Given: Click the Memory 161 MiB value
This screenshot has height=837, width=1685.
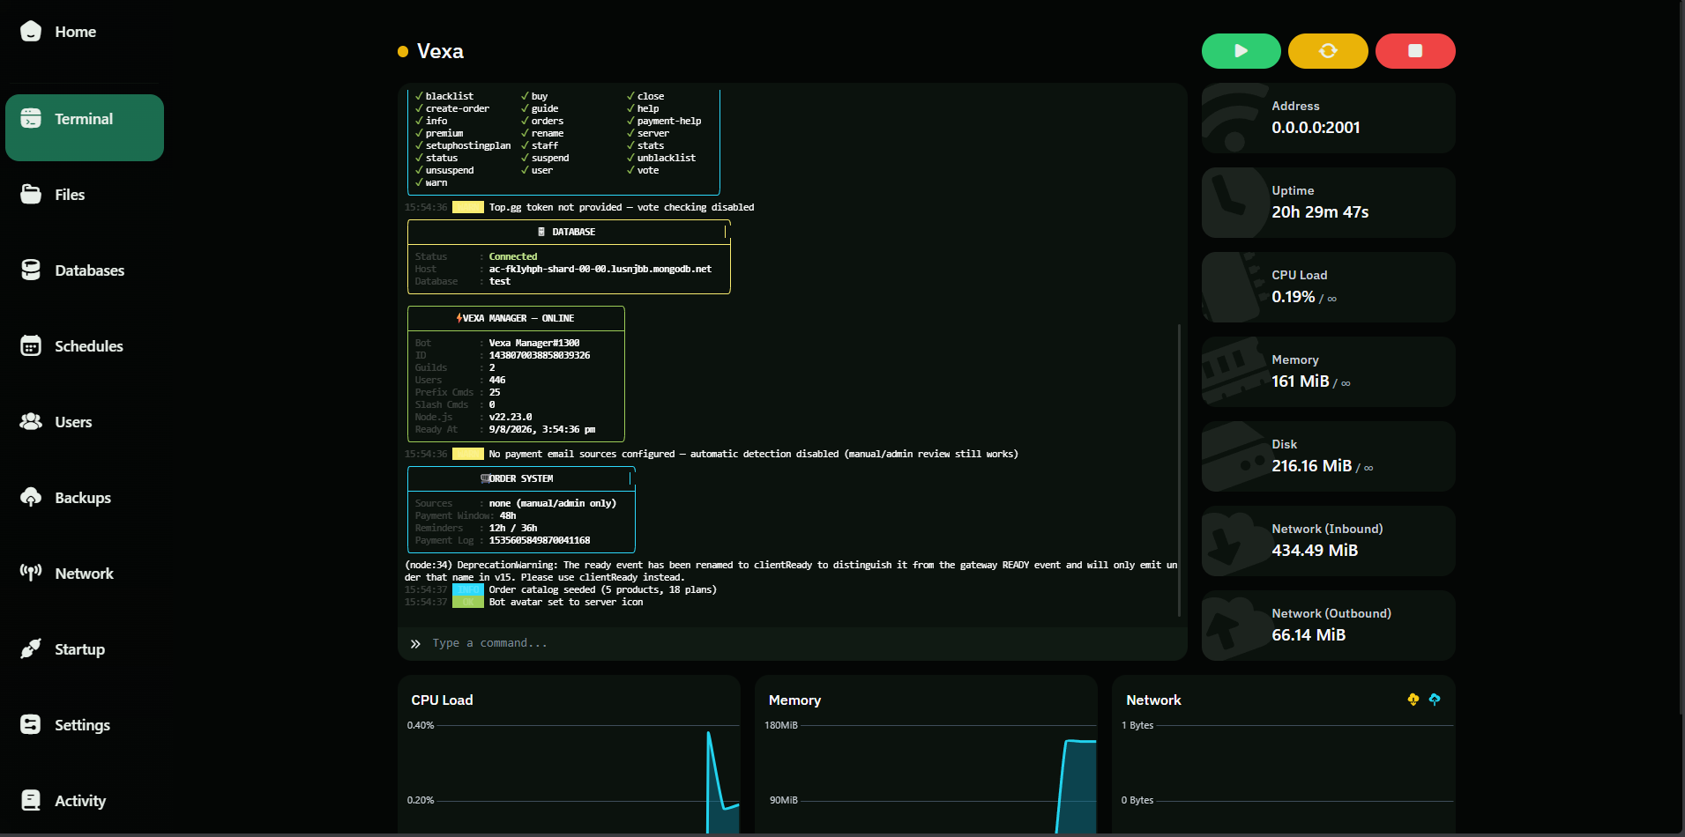Looking at the screenshot, I should (1301, 381).
